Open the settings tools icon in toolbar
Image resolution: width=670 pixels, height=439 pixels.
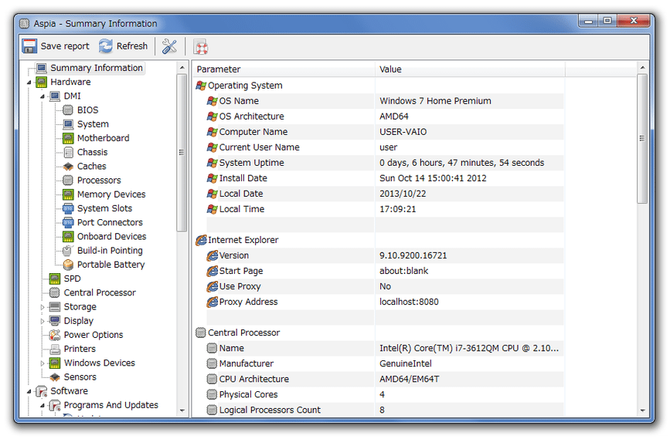(170, 46)
